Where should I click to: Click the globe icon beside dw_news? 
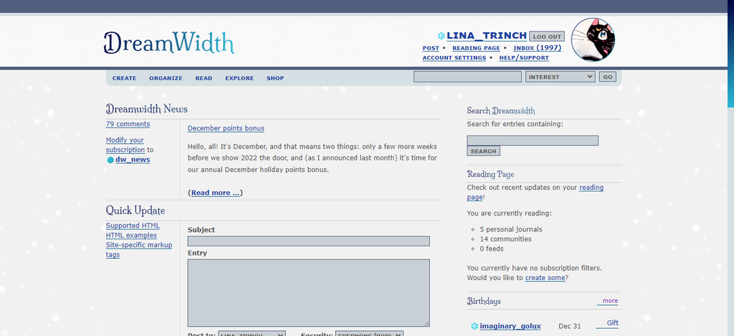pos(110,160)
